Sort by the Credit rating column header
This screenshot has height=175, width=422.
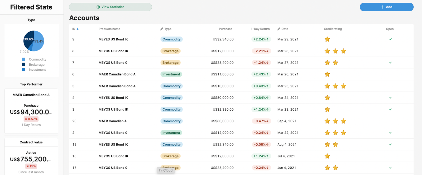[333, 29]
